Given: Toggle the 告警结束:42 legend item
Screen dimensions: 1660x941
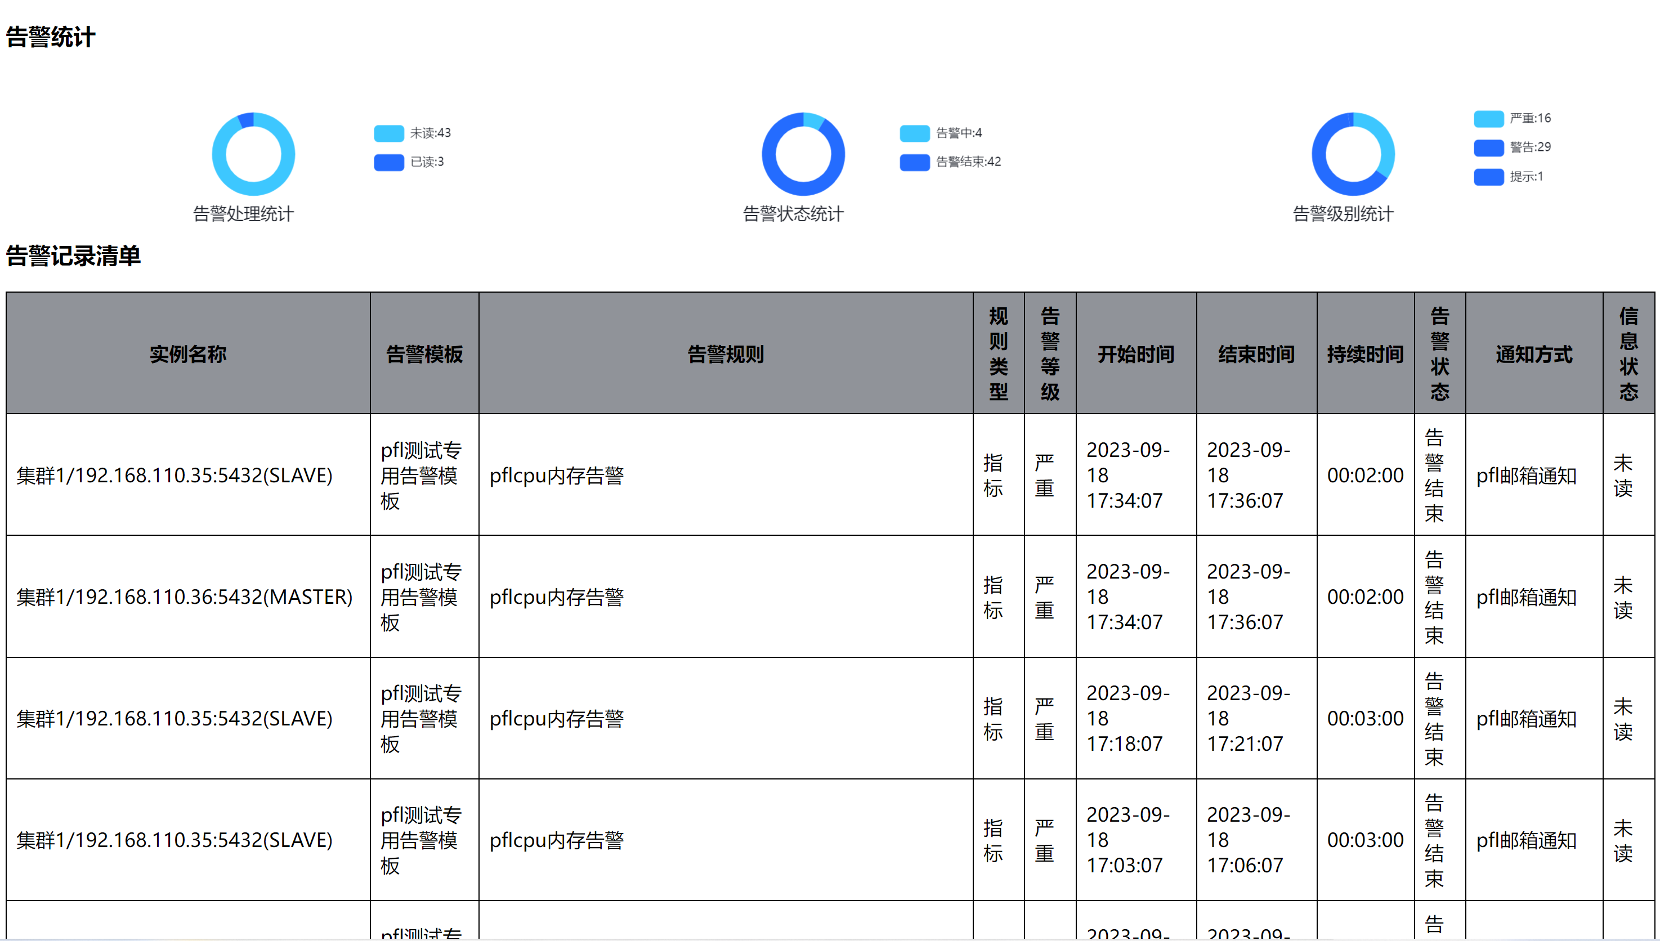Looking at the screenshot, I should tap(914, 162).
